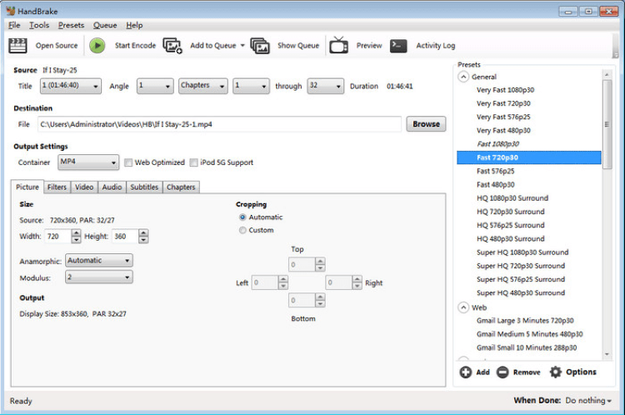Open the start chapter dropdown showing 1

click(251, 86)
